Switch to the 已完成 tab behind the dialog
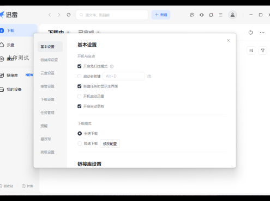 pyautogui.click(x=86, y=32)
